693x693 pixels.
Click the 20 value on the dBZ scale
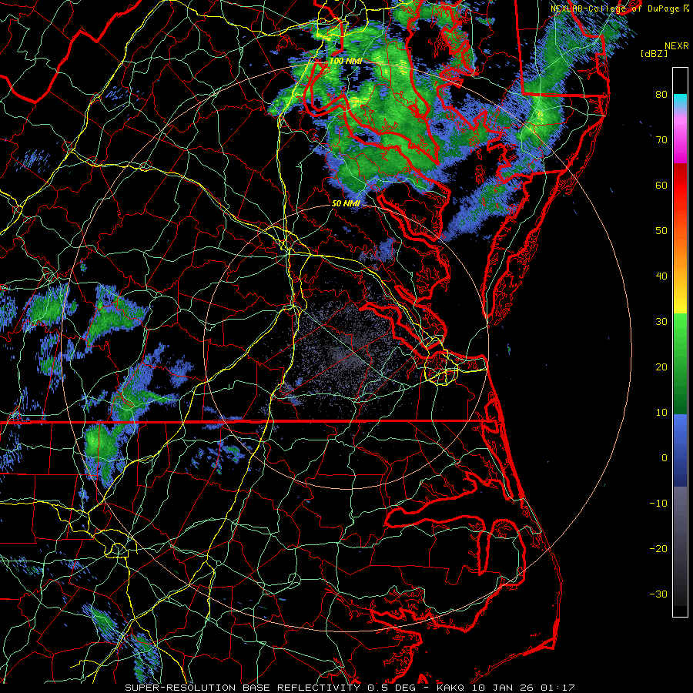click(x=661, y=367)
